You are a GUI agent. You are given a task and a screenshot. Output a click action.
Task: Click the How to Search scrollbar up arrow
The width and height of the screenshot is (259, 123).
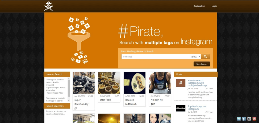(69, 79)
